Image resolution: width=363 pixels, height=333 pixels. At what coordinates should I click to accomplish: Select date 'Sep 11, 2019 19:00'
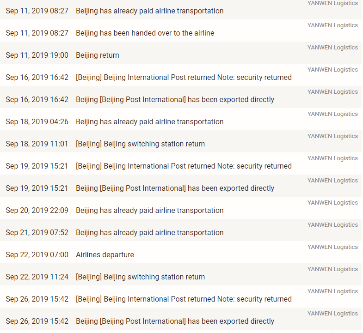coord(37,55)
